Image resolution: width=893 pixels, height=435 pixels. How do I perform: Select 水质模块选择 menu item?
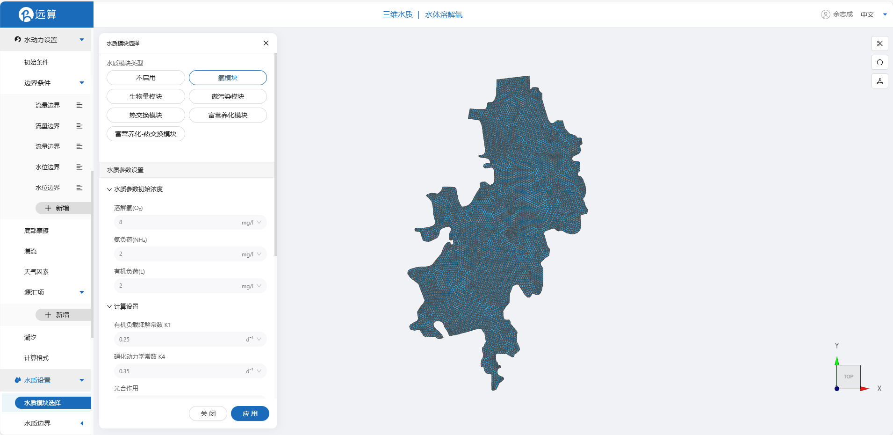[x=53, y=403]
